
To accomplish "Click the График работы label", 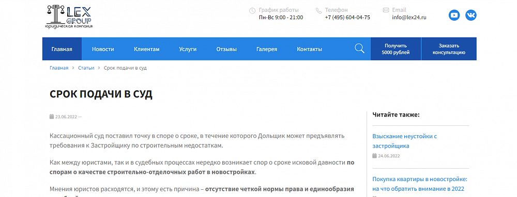I will point(279,10).
